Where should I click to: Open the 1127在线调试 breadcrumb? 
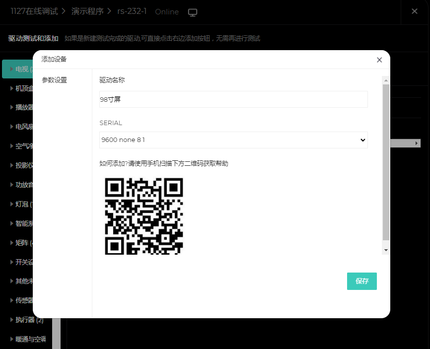click(34, 11)
